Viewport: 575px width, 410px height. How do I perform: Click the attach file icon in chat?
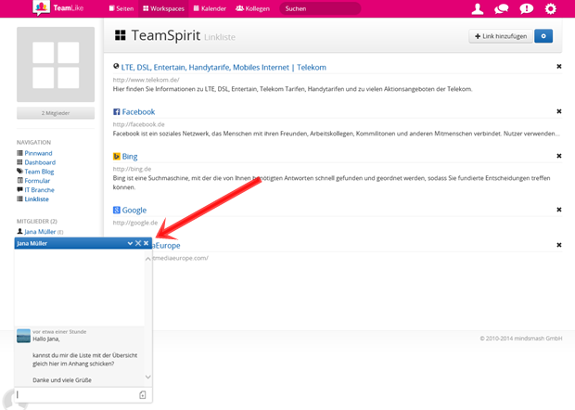[x=143, y=394]
